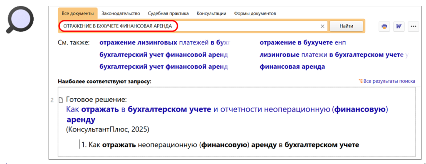Switch to Все документы tab
Viewport: 426px width, 164px height.
pos(78,13)
